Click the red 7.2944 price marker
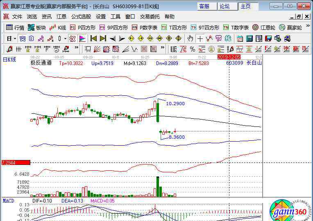The width and height of the screenshot is (313, 221). point(16,162)
